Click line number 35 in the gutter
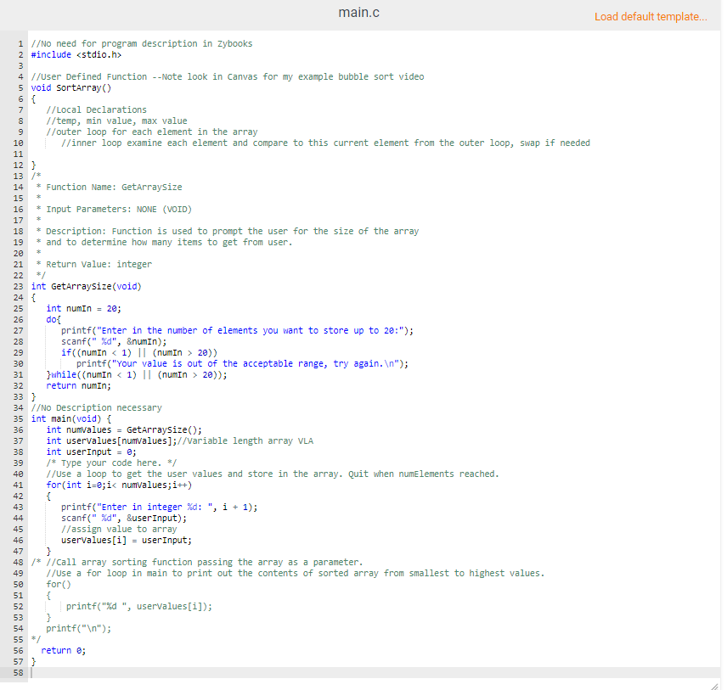The image size is (727, 690). 18,418
